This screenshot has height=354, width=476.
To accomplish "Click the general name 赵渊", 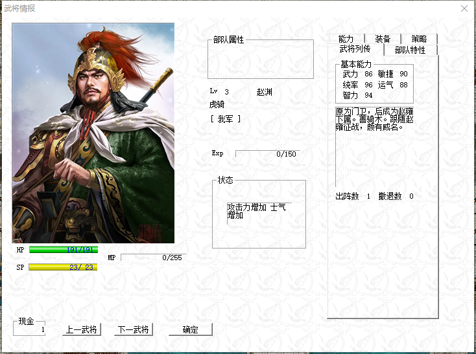I will (264, 92).
